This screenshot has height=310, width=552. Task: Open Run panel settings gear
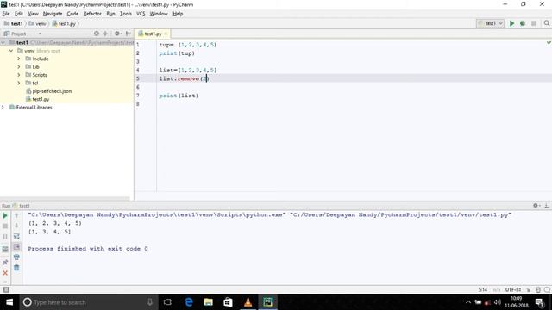tap(536, 206)
